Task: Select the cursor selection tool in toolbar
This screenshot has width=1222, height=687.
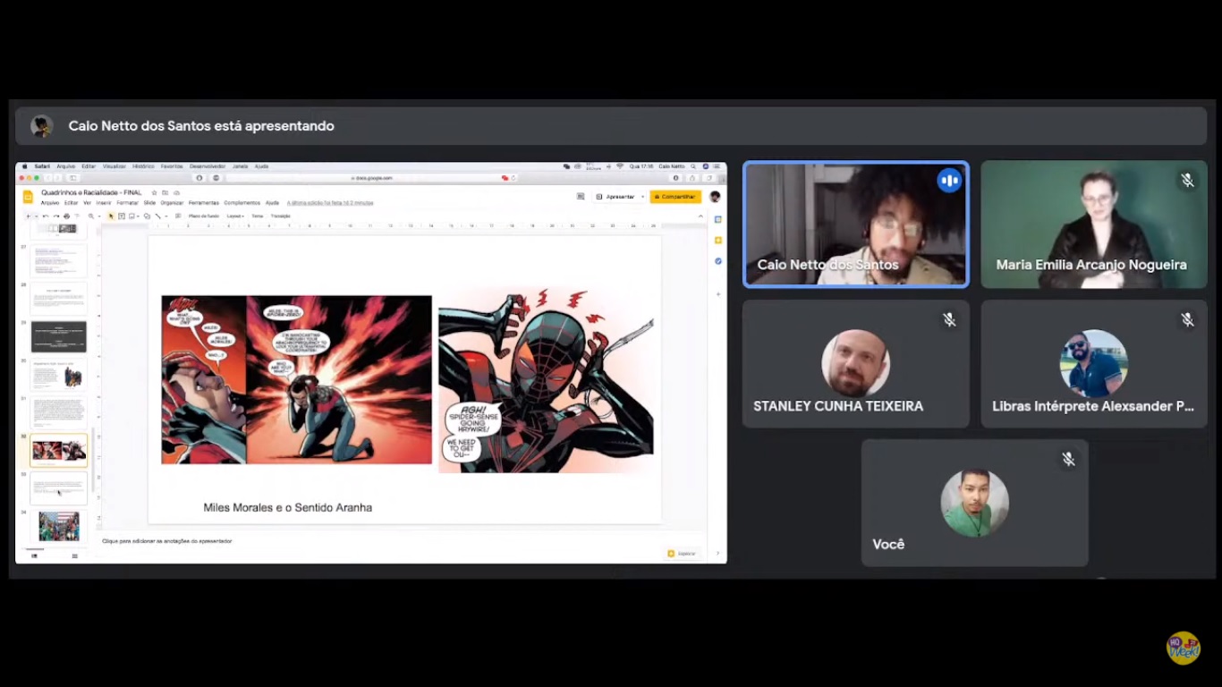Action: tap(111, 216)
